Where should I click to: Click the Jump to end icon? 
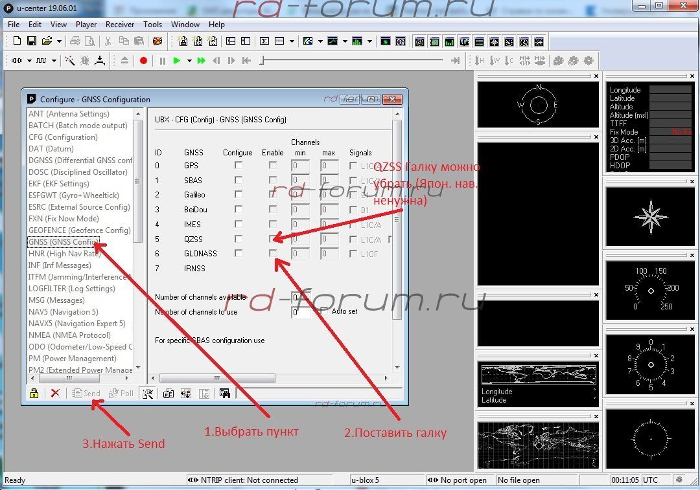456,60
